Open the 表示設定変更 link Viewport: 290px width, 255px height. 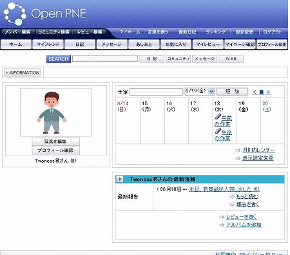pos(258,158)
